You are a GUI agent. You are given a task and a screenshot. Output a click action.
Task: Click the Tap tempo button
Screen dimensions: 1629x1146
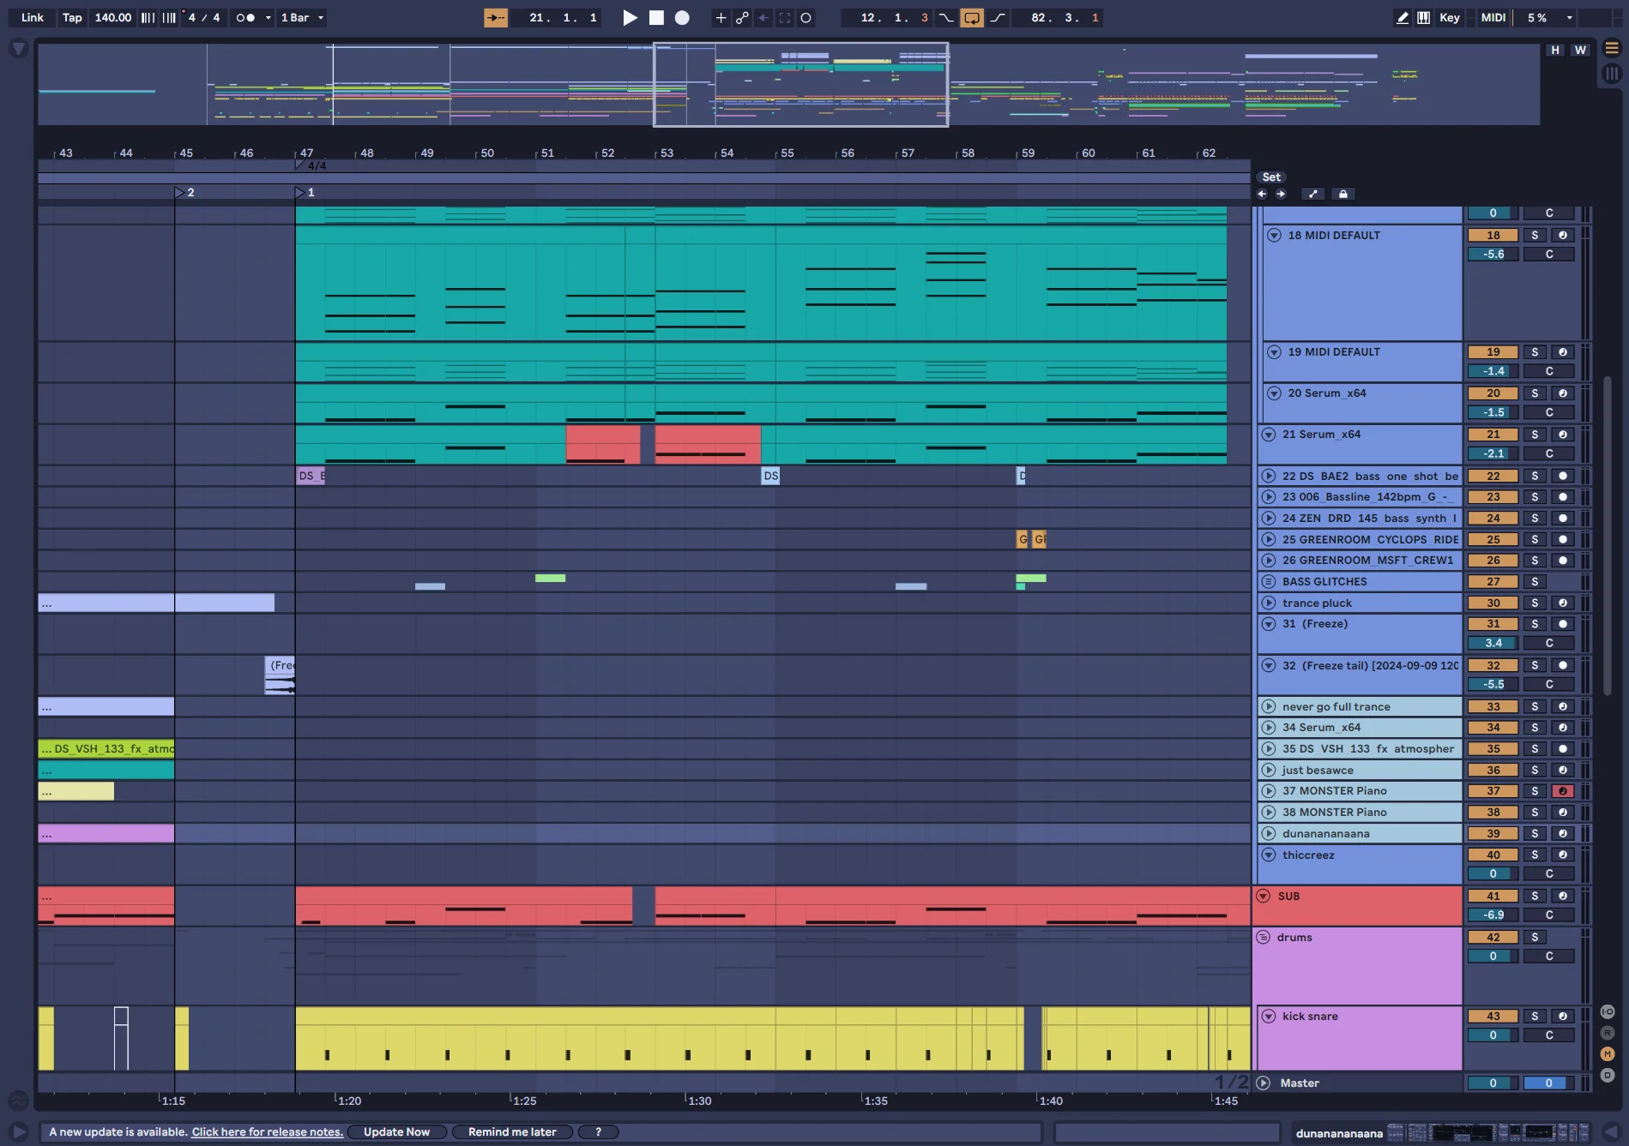click(x=72, y=17)
